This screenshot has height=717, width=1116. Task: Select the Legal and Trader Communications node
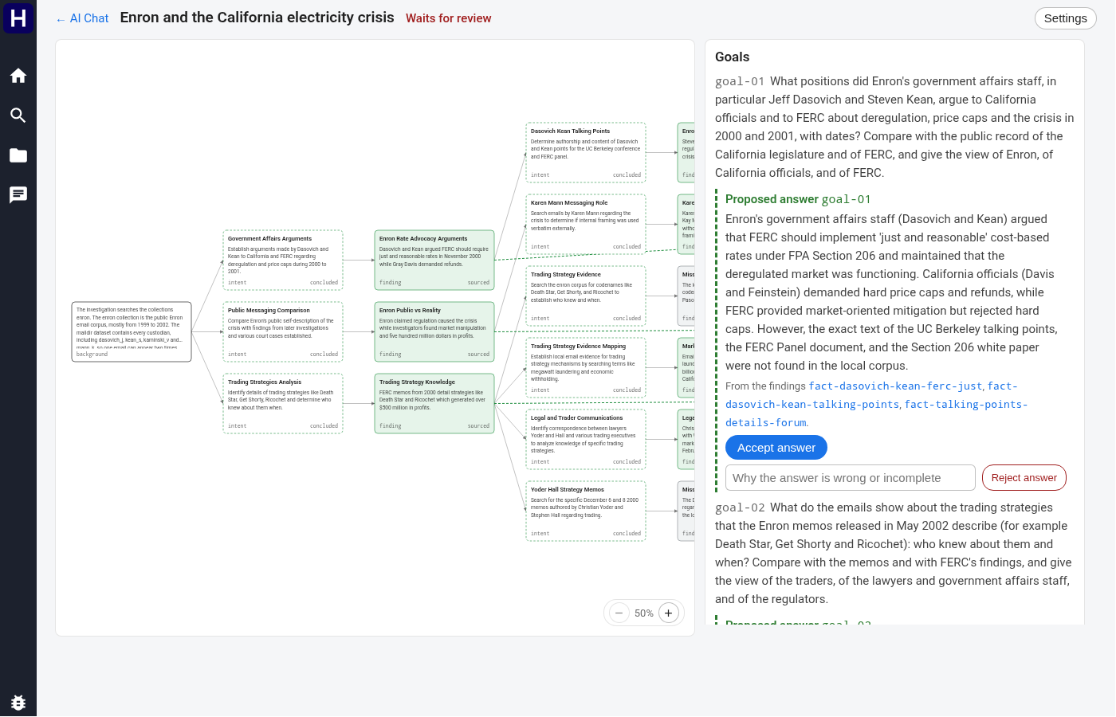tap(586, 440)
